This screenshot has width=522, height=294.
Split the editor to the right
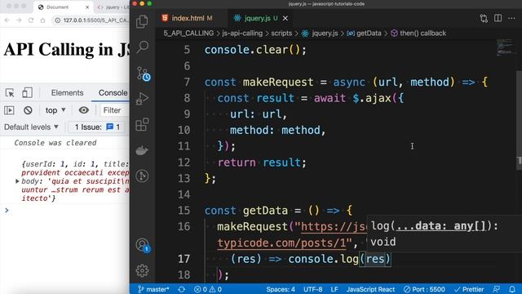(498, 18)
